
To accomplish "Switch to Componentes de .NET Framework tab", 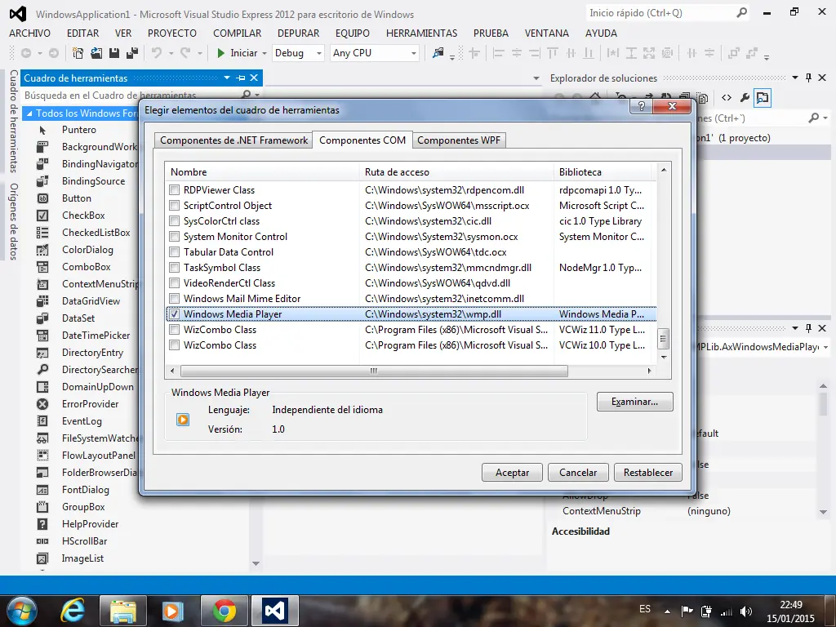I will click(x=233, y=140).
